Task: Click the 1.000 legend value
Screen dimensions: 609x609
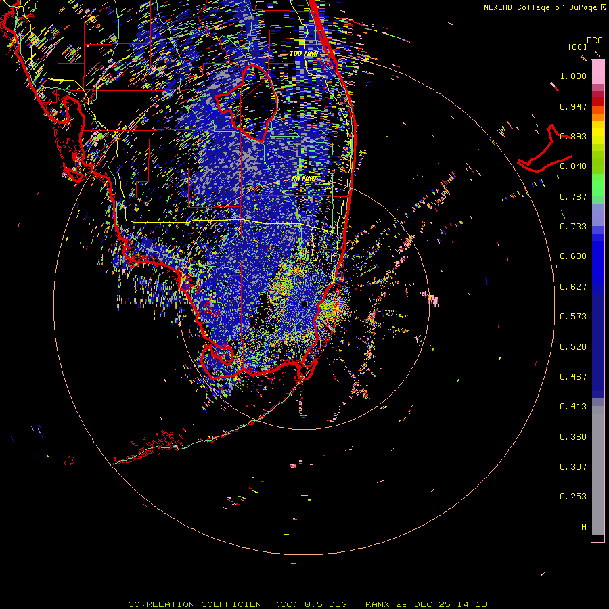Action: pos(573,76)
